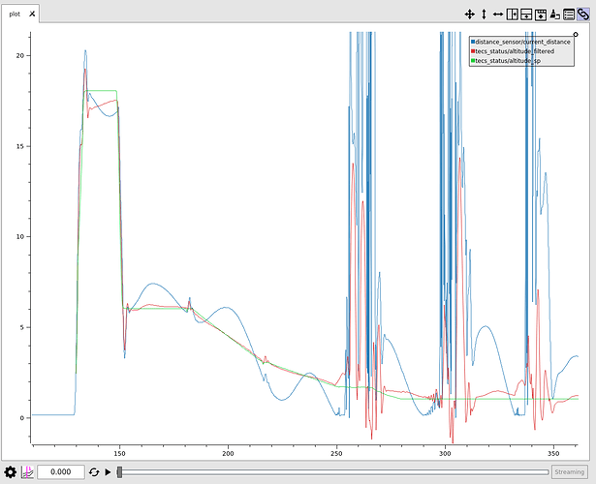The height and width of the screenshot is (484, 596).
Task: Click the legend corner circle handle
Action: tap(576, 34)
